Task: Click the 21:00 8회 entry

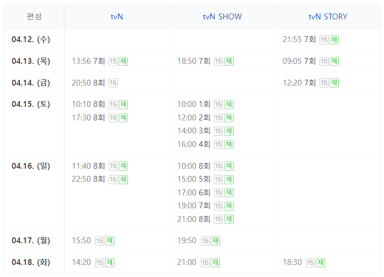Action: point(194,219)
